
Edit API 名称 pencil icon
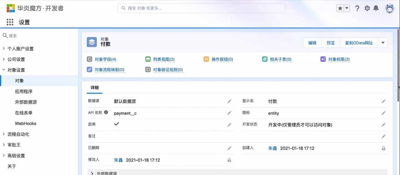coord(229,113)
